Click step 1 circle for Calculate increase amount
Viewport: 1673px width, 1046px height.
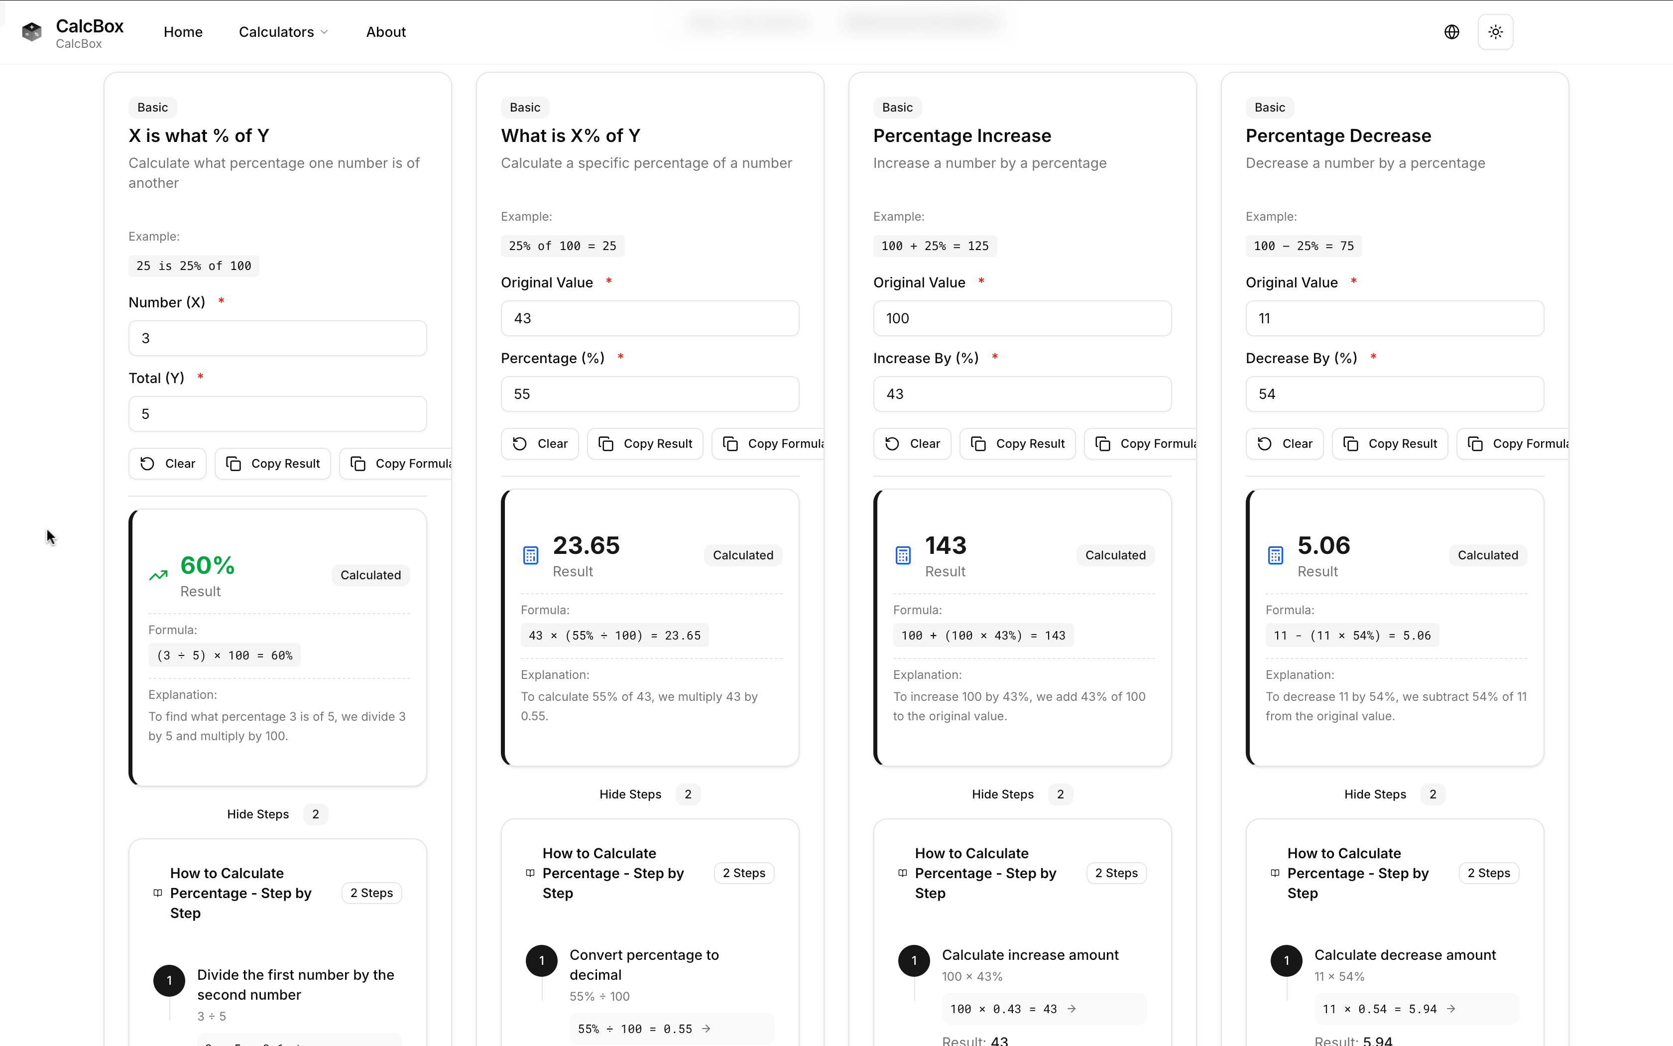click(x=914, y=960)
